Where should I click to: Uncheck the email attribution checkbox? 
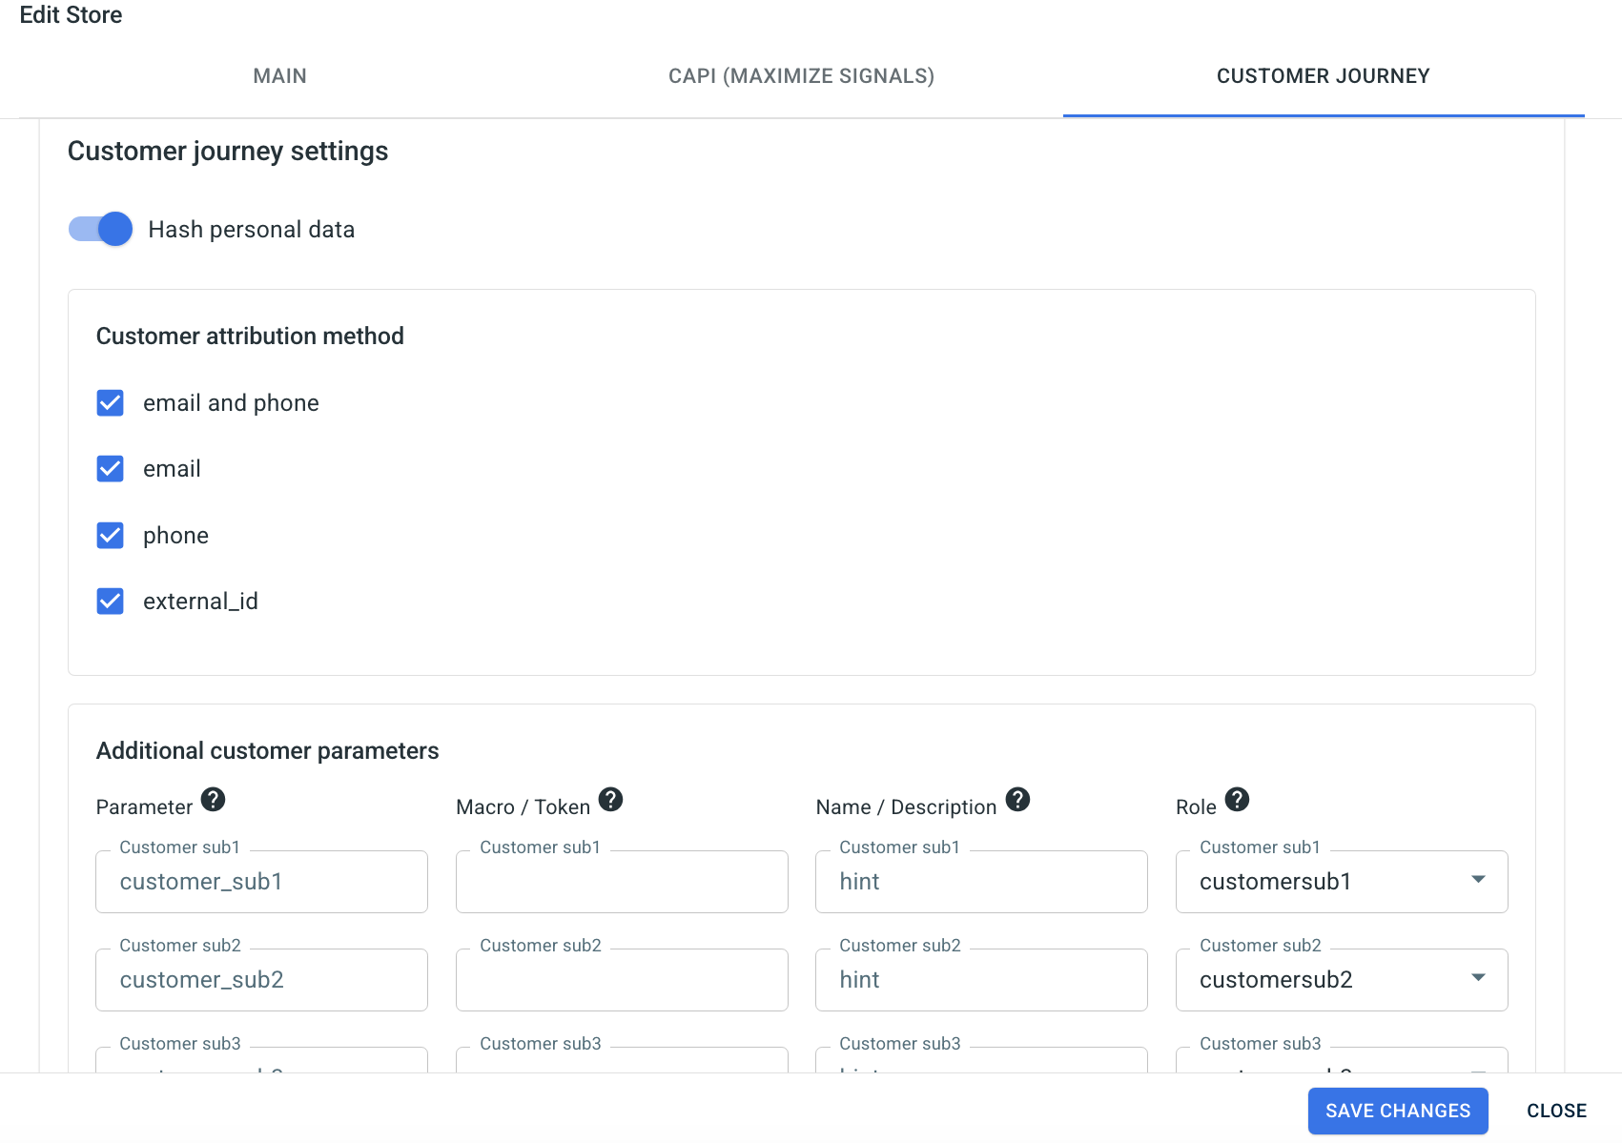[x=111, y=469]
